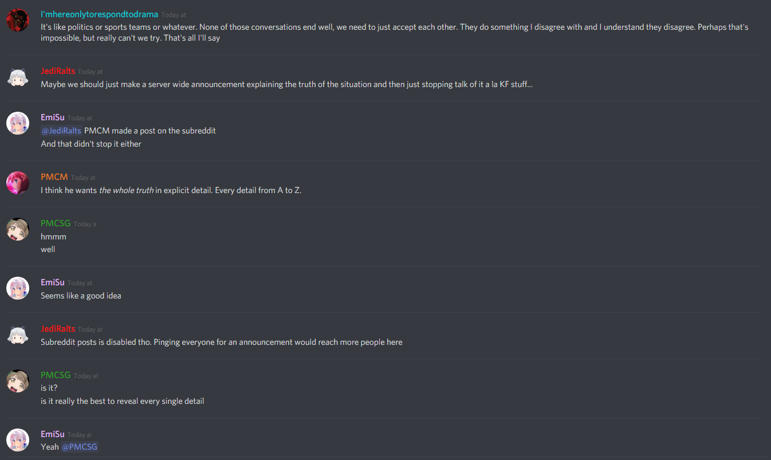Click the orange PMCM username
The image size is (771, 460).
54,177
